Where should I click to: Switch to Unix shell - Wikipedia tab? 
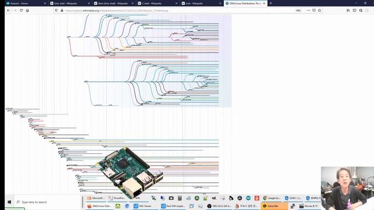click(70, 3)
